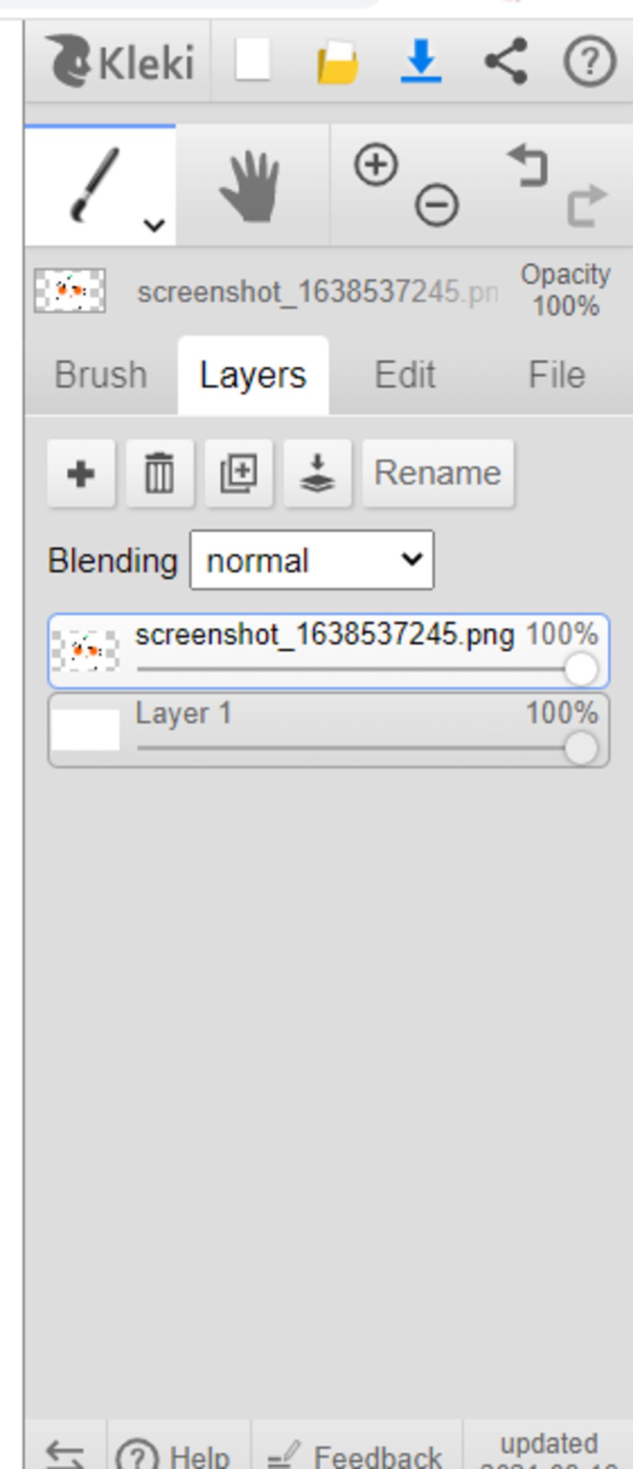The image size is (633, 1469).
Task: Delete layer using the trash icon
Action: (x=159, y=474)
